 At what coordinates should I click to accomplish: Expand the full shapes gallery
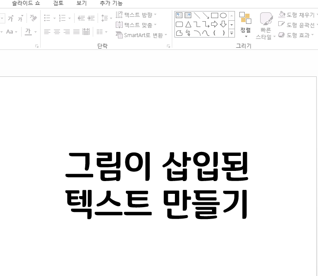click(231, 33)
